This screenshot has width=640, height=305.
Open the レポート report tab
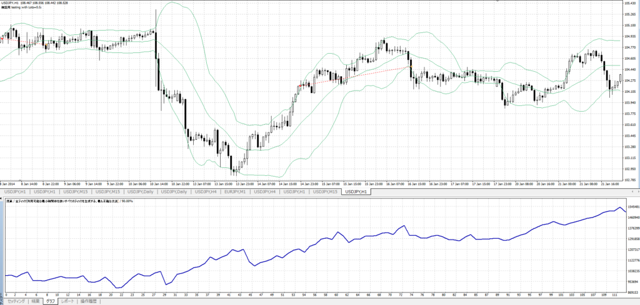pyautogui.click(x=67, y=301)
